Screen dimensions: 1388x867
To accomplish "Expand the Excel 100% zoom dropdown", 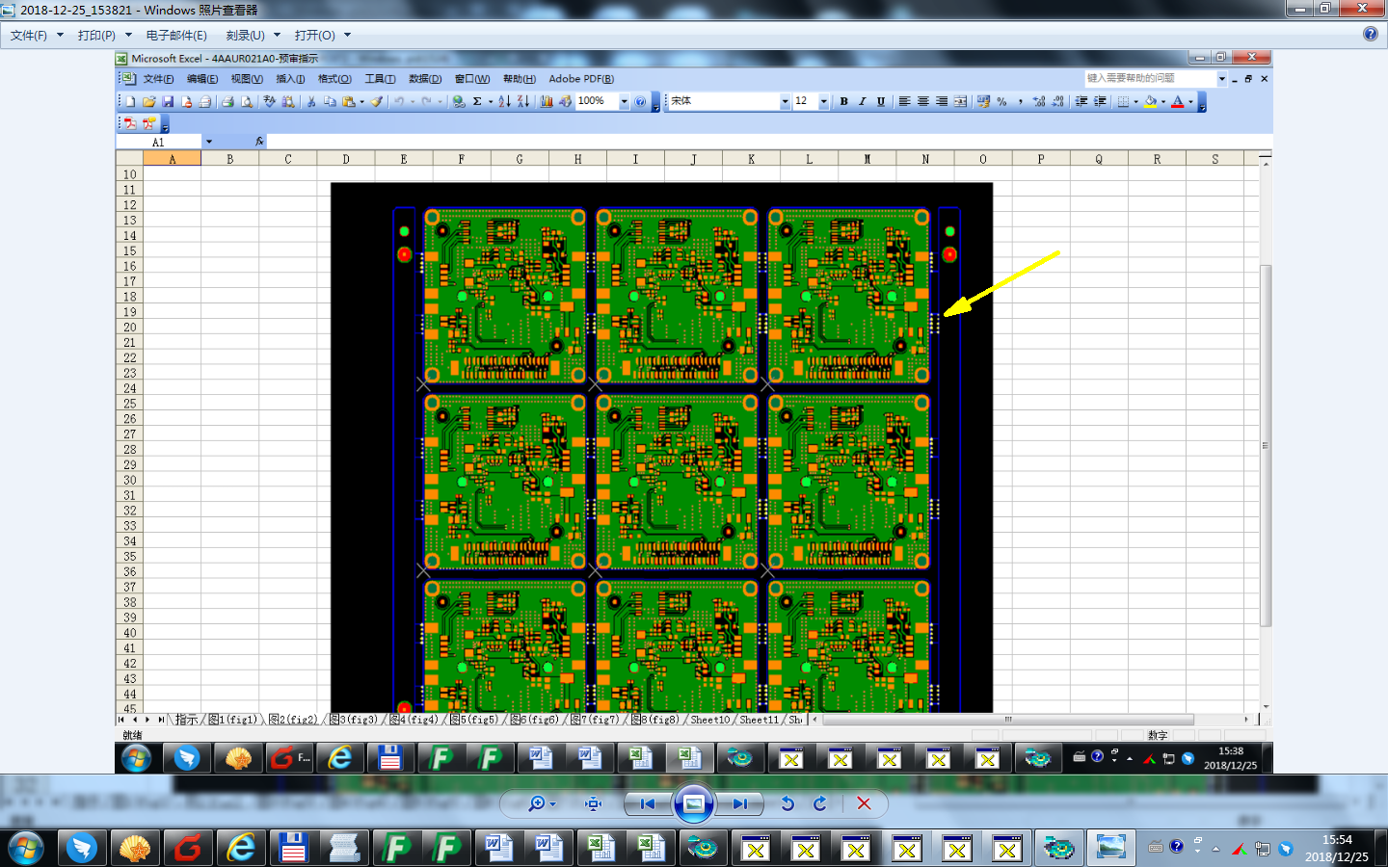I will tap(624, 101).
